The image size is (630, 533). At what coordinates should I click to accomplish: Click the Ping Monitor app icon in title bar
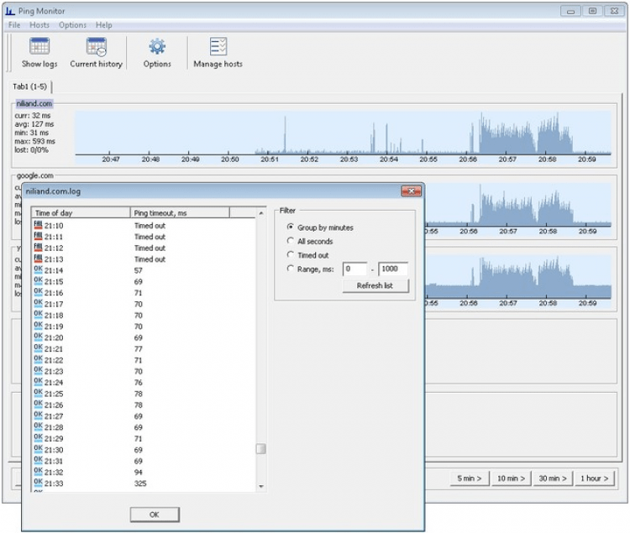click(11, 11)
